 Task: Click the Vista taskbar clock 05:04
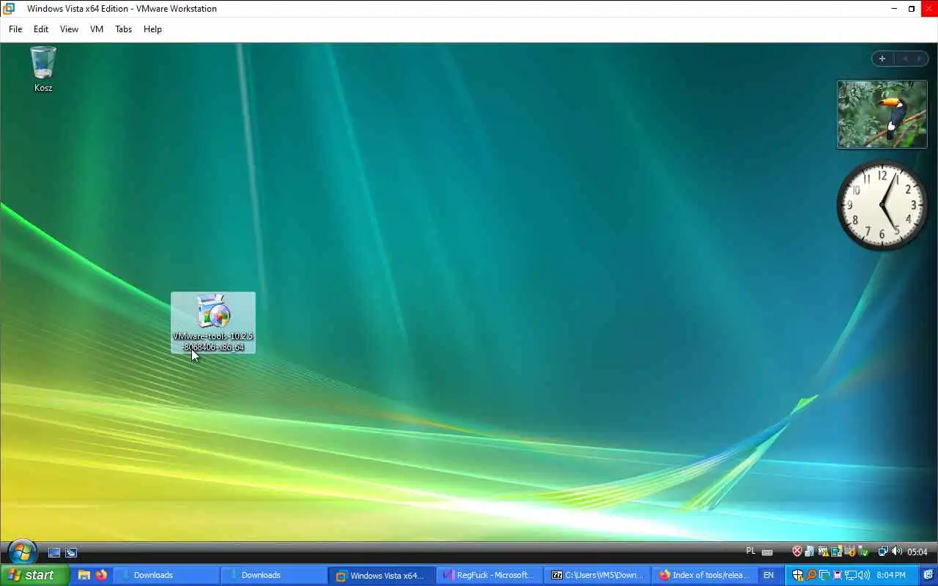tap(917, 552)
